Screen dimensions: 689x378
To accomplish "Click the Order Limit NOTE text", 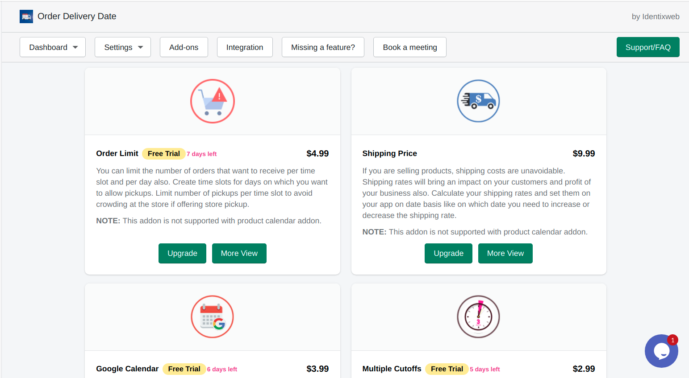I will (x=209, y=221).
